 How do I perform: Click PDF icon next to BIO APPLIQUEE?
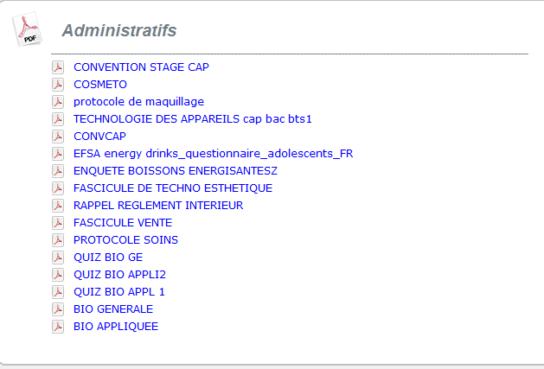pos(59,327)
